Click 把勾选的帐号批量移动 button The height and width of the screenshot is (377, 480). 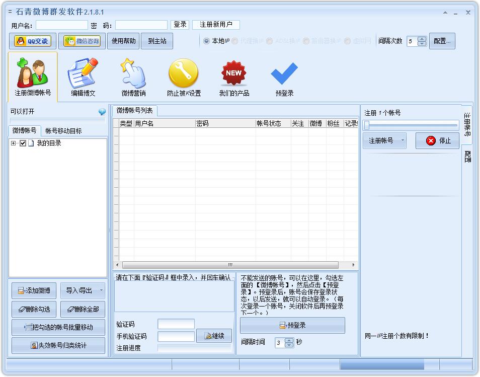pos(58,327)
